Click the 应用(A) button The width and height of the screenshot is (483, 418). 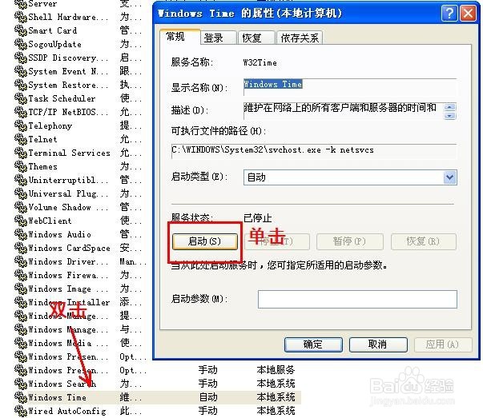[x=443, y=344]
